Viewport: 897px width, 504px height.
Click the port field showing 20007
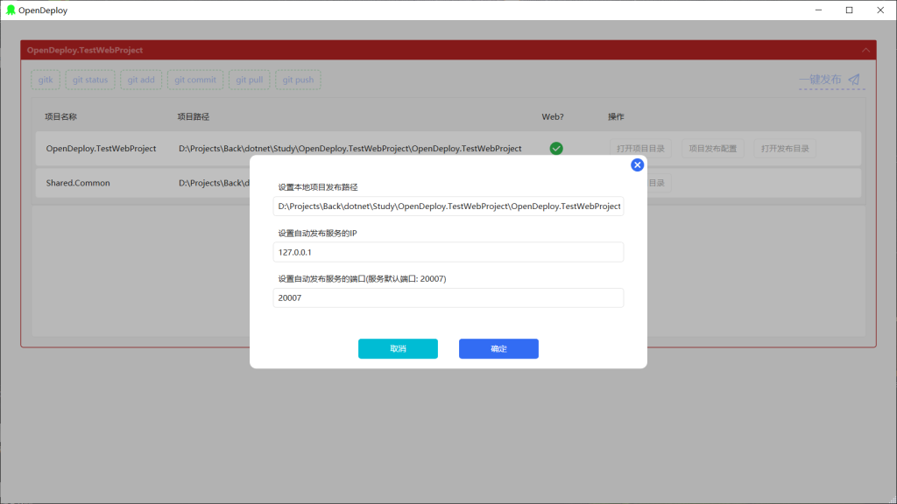click(x=448, y=297)
